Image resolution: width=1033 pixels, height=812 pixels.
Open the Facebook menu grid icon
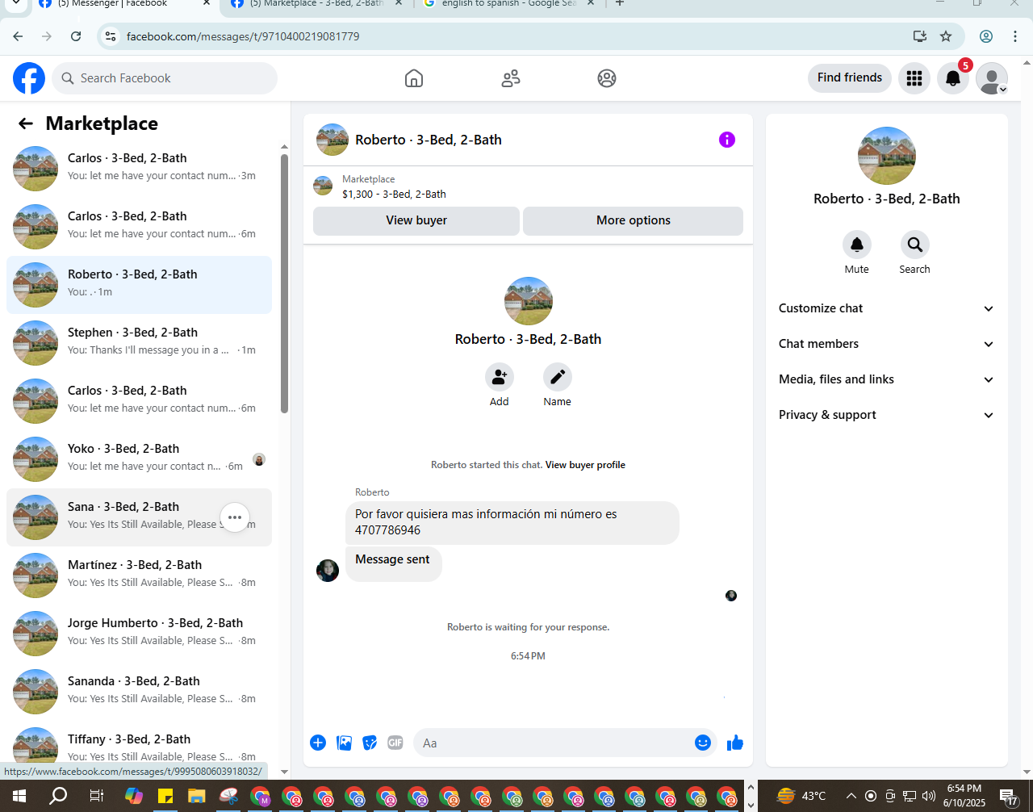(914, 78)
